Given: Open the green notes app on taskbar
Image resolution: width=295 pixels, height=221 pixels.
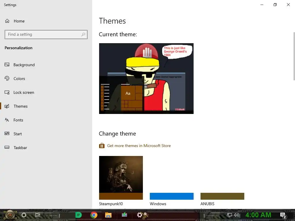Looking at the screenshot, I should click(x=78, y=215).
